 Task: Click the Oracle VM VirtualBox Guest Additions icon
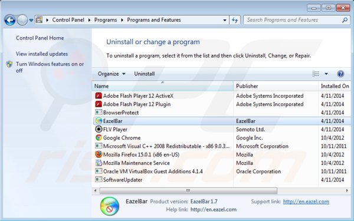[x=99, y=171]
